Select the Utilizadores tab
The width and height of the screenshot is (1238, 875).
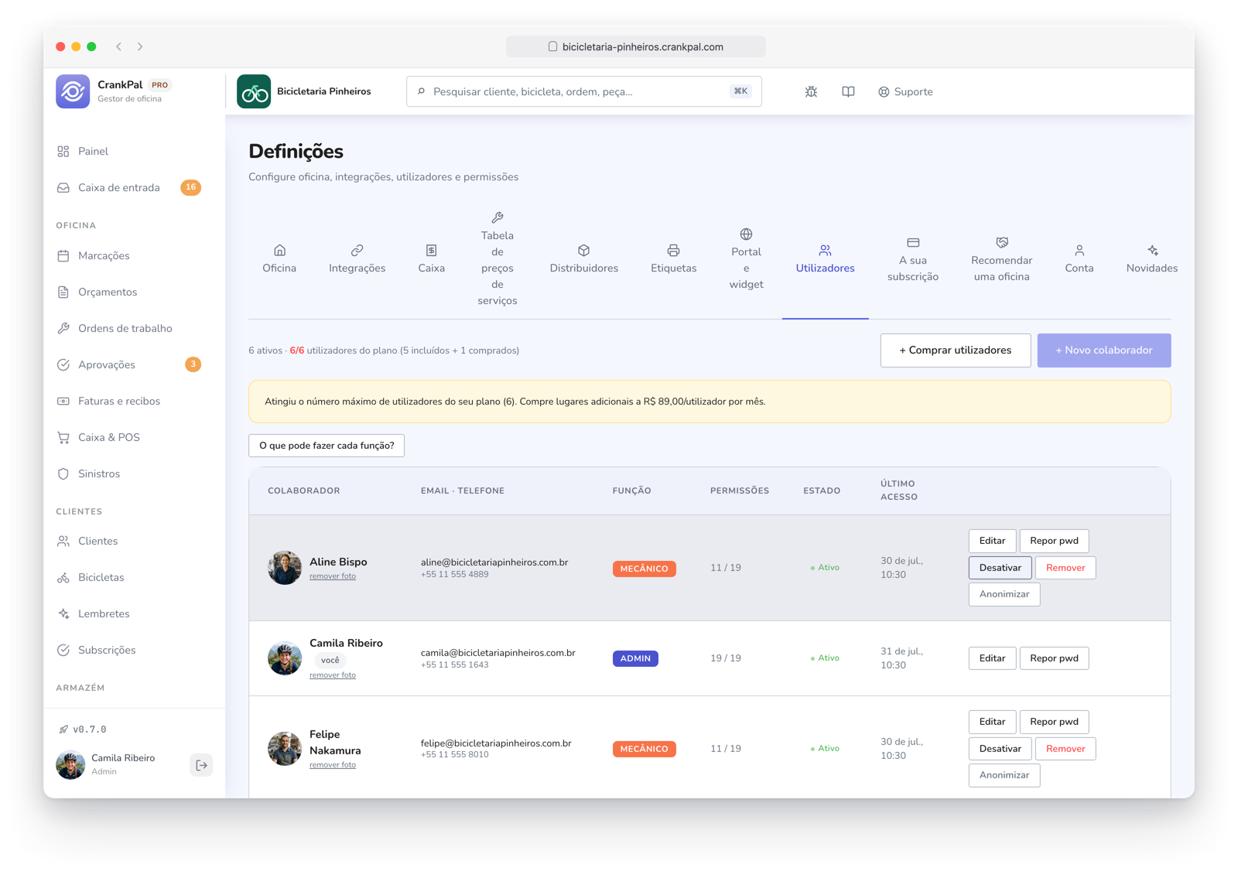(825, 259)
